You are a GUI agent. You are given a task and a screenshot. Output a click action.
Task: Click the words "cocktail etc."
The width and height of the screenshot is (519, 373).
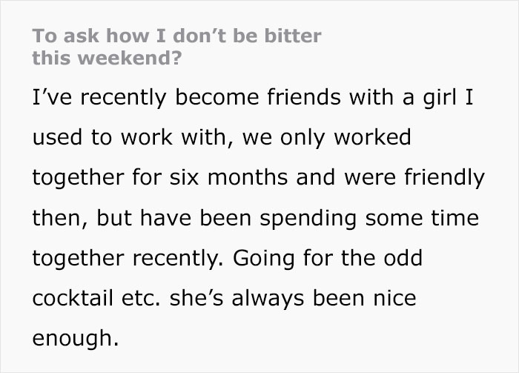pyautogui.click(x=96, y=298)
